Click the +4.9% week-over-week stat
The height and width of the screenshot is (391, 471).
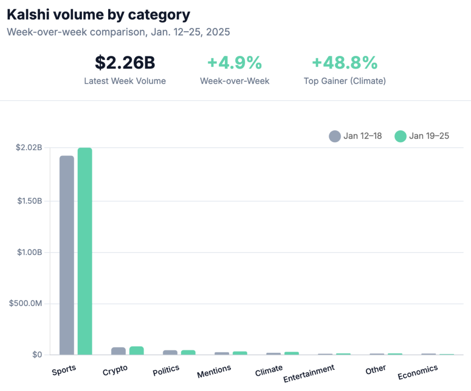click(235, 62)
